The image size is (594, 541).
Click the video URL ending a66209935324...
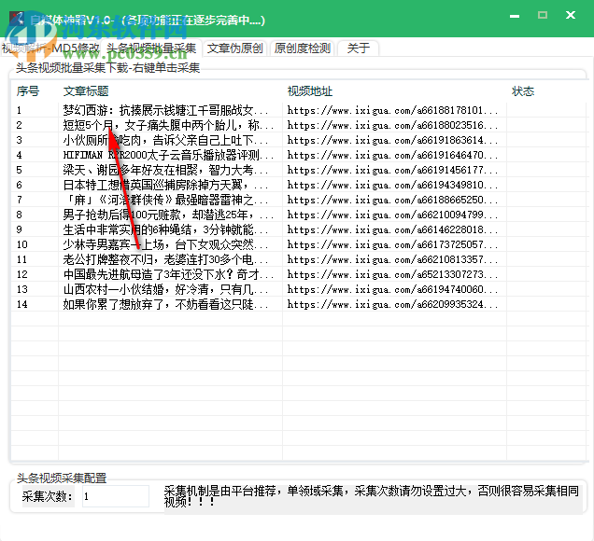pos(392,304)
